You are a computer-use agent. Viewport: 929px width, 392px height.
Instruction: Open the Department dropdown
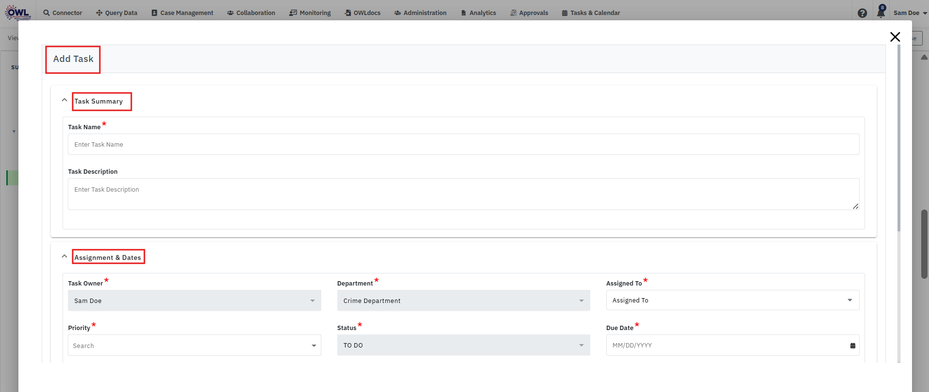click(463, 301)
